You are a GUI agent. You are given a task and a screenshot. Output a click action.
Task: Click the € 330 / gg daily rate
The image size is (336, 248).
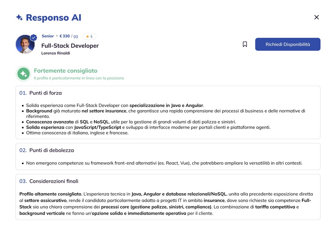[69, 36]
